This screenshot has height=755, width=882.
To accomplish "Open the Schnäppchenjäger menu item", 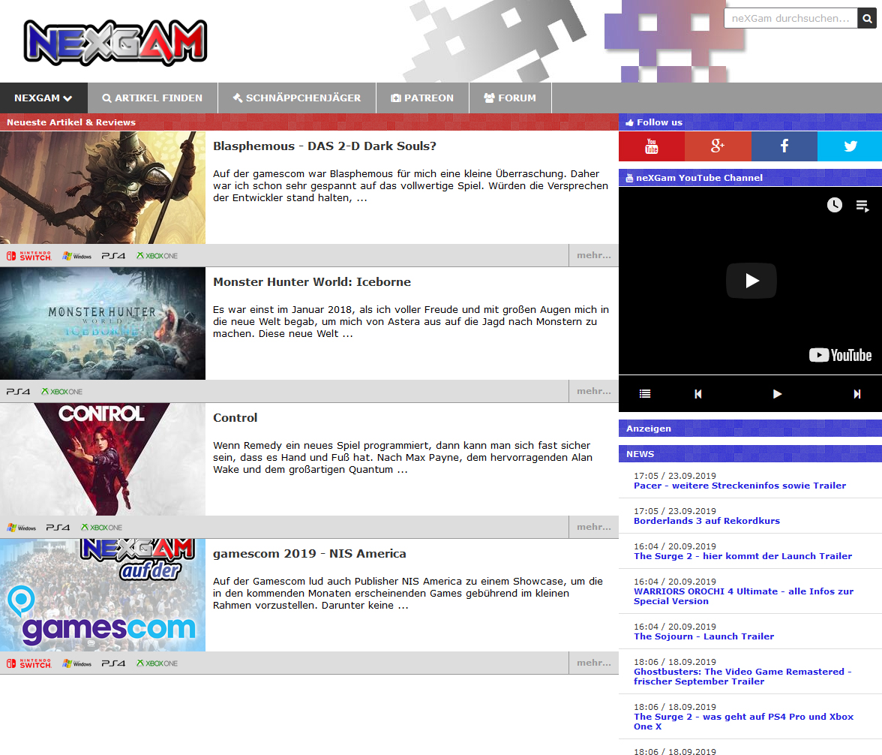I will pyautogui.click(x=297, y=98).
